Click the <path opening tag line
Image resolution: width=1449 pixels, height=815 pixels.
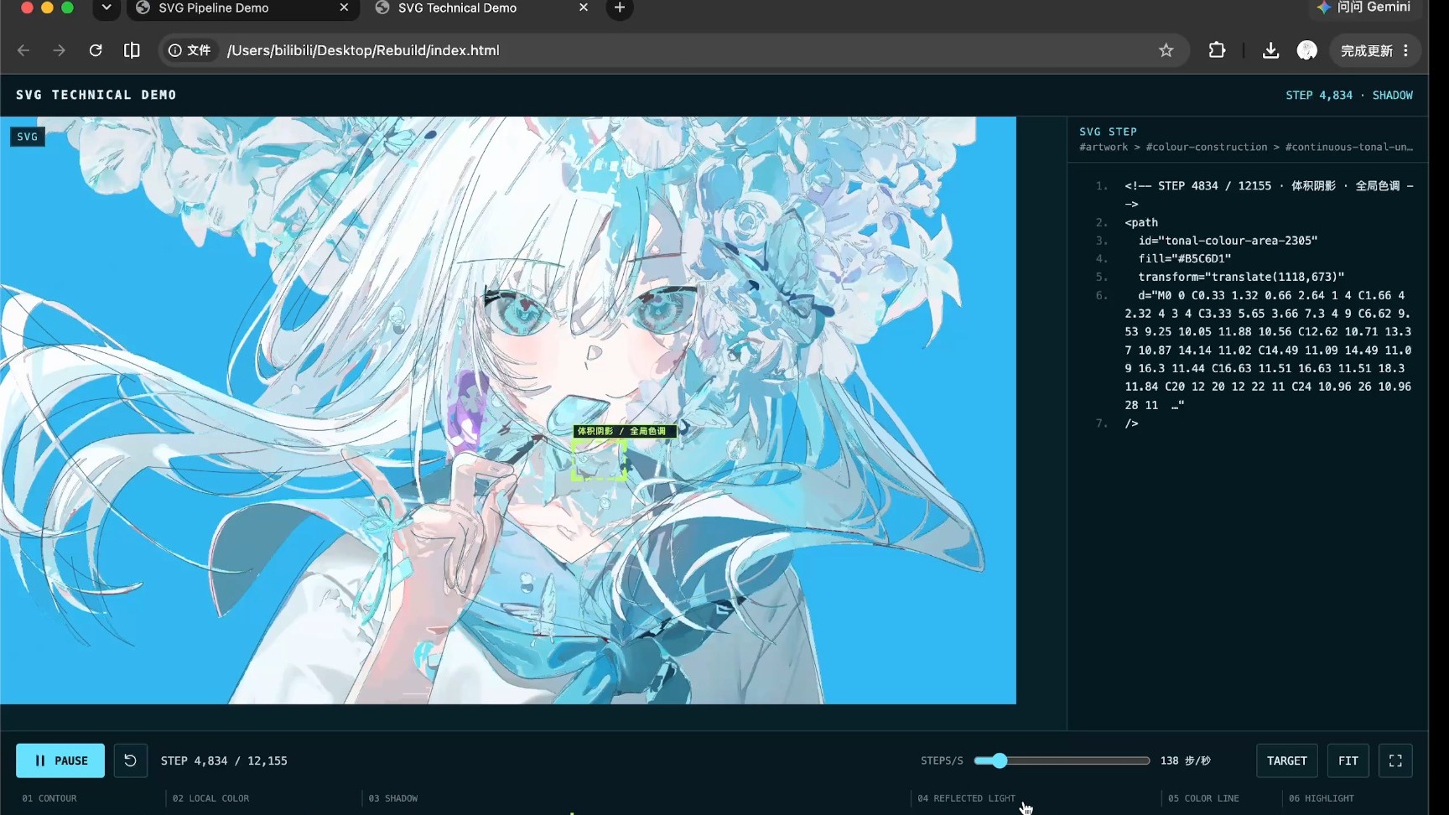pyautogui.click(x=1141, y=222)
